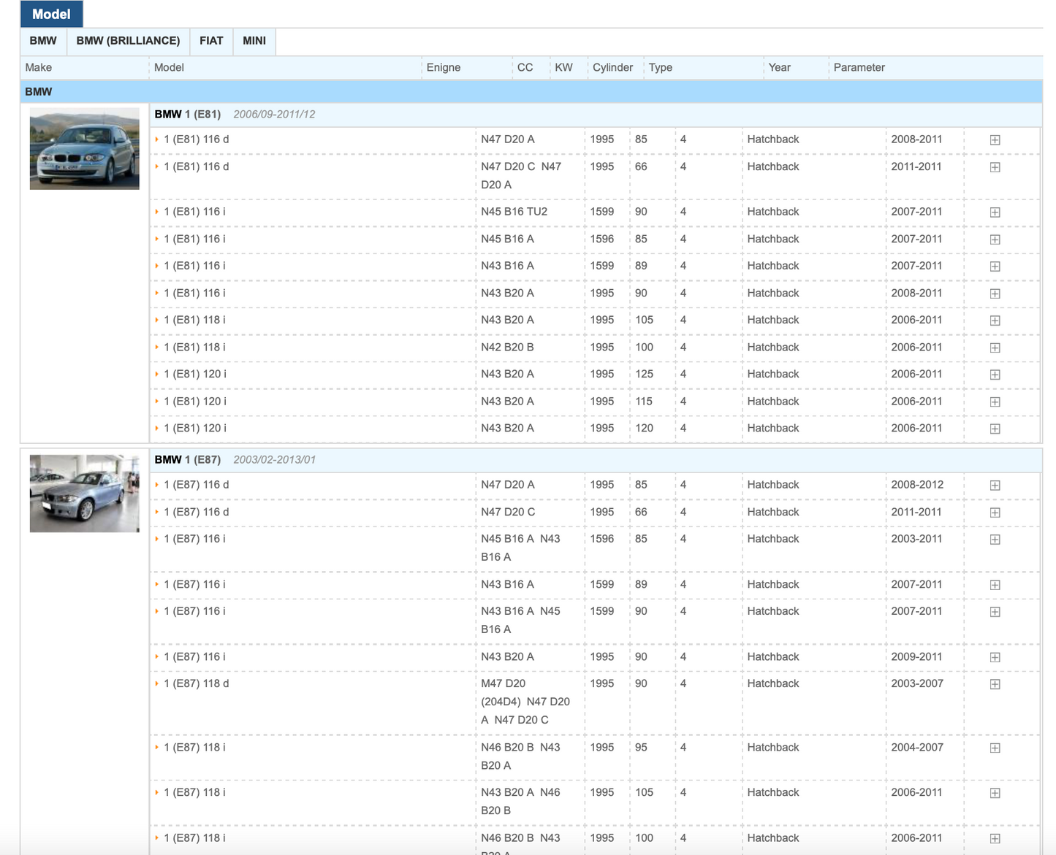Expand parameters for E81 116 d 85 KW

[995, 139]
